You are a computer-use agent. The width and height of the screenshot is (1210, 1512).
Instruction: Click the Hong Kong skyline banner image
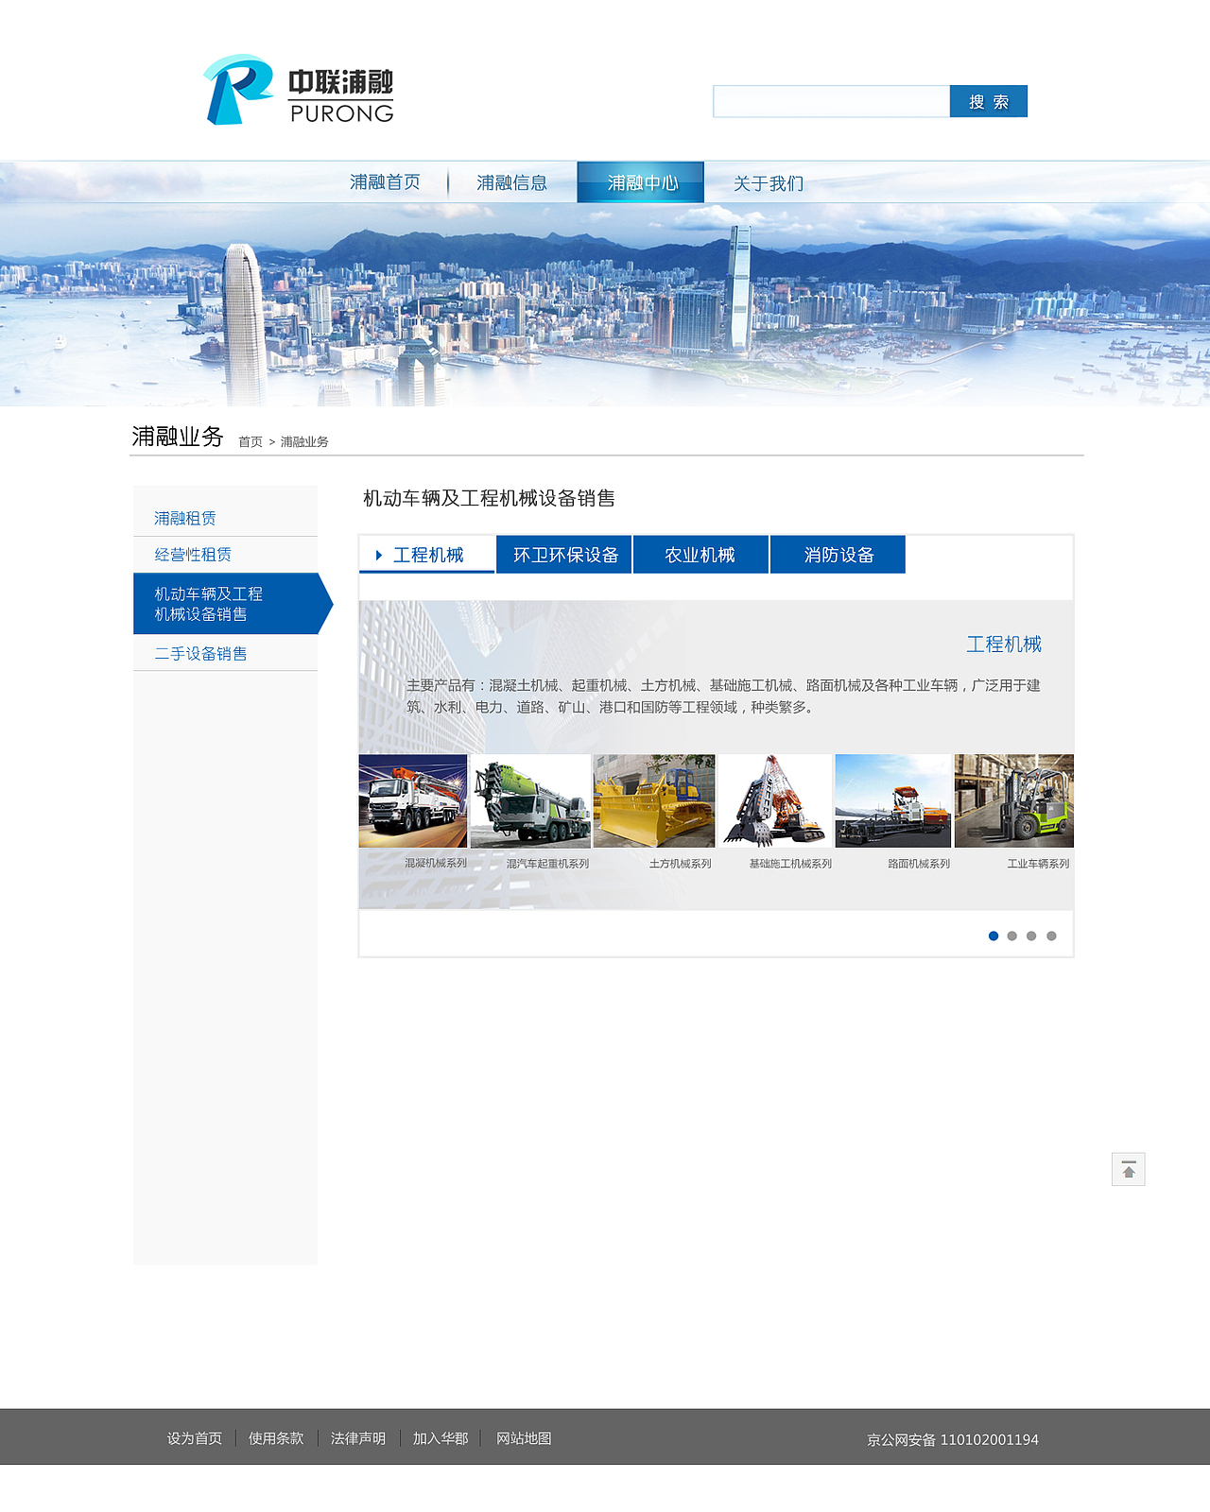[605, 304]
